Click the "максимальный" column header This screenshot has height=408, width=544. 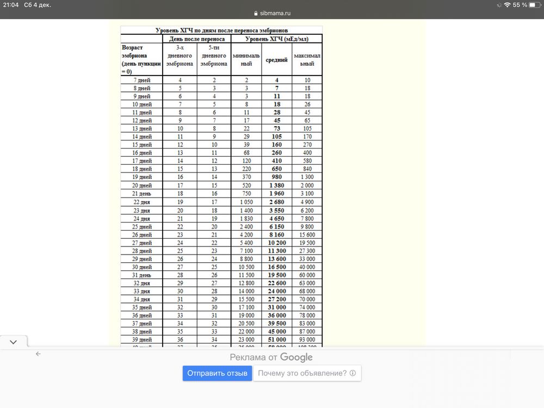click(307, 60)
